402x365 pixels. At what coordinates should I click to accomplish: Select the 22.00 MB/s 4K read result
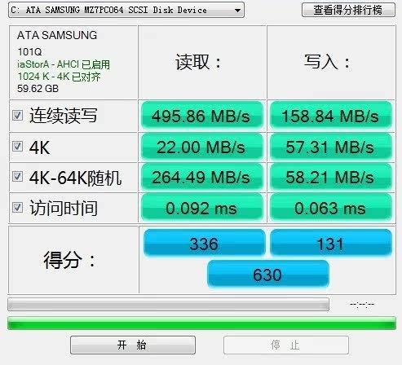click(201, 147)
